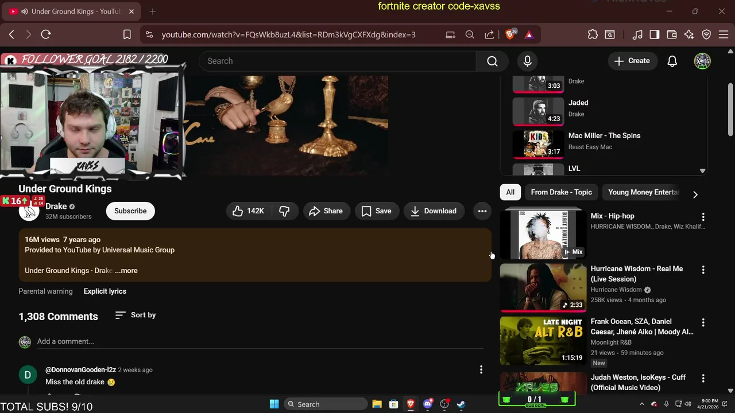Screen dimensions: 735x413
Task: Click the YouTube search magnifier button
Action: (x=492, y=61)
